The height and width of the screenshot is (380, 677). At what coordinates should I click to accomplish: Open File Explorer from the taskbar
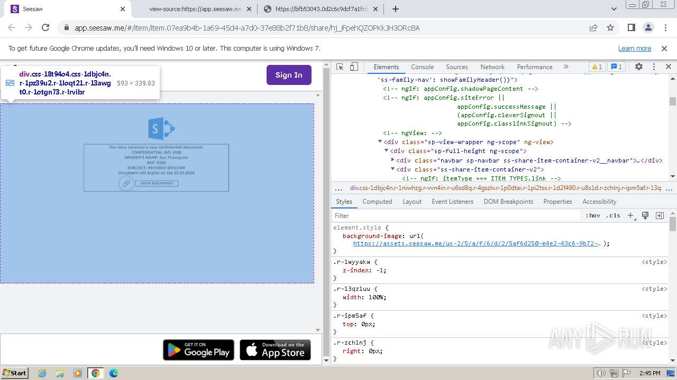point(60,373)
